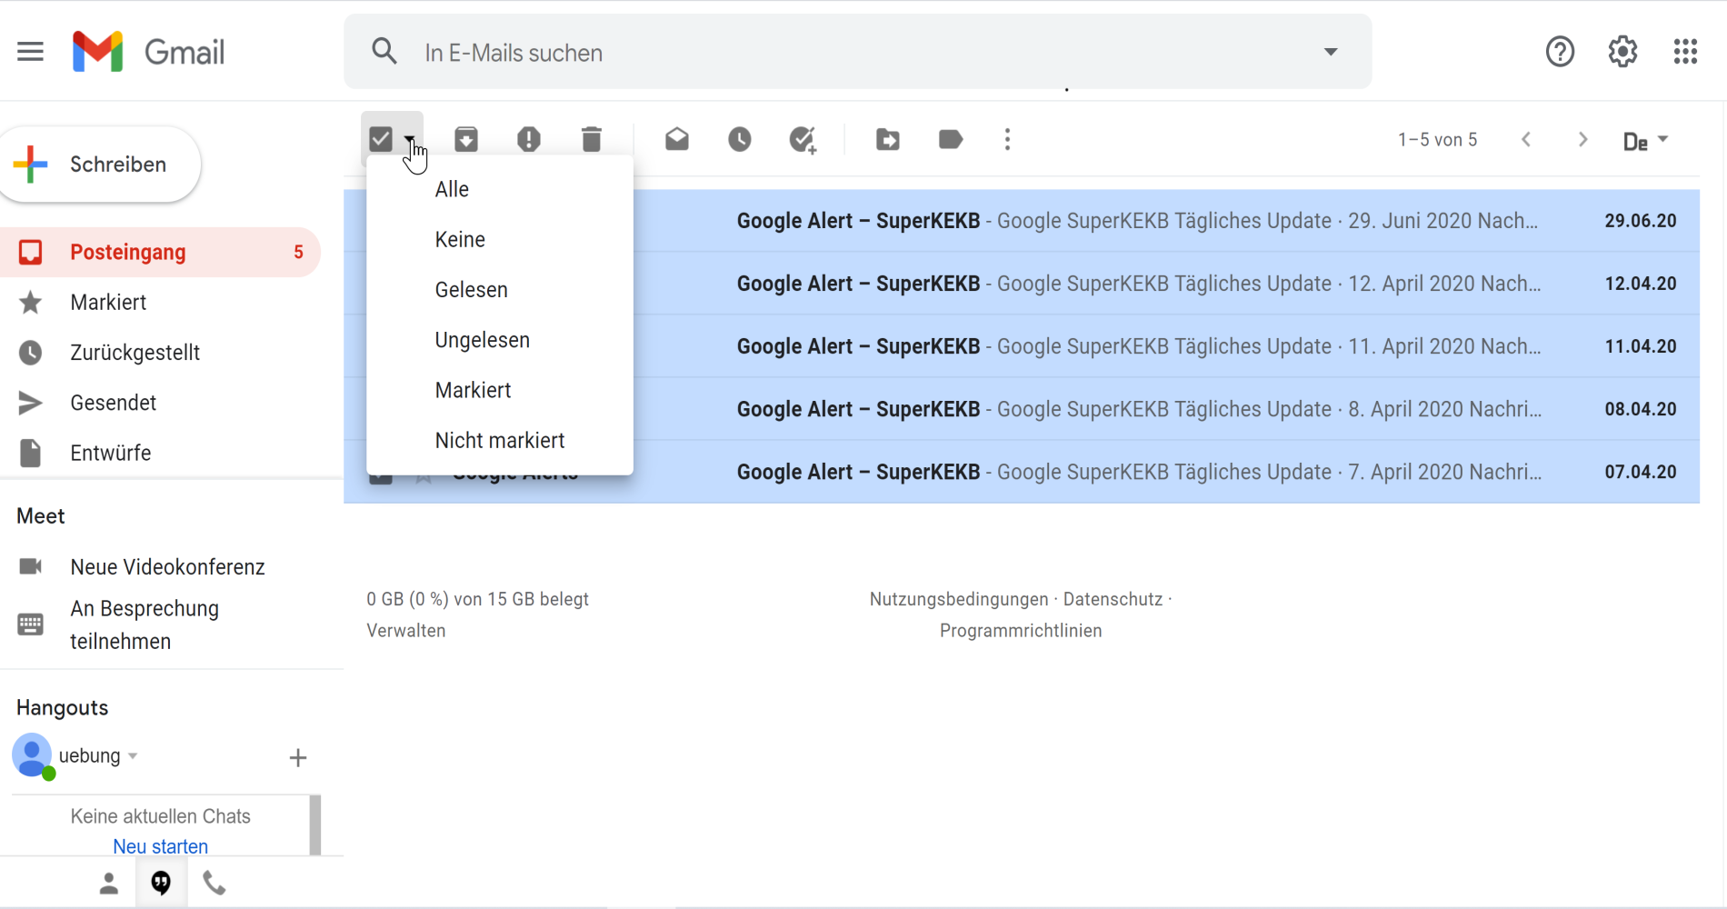Expand the uebung status dropdown arrow
The height and width of the screenshot is (909, 1727).
point(133,756)
